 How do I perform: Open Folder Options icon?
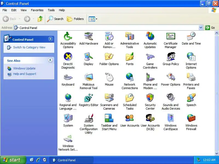pyautogui.click(x=109, y=57)
